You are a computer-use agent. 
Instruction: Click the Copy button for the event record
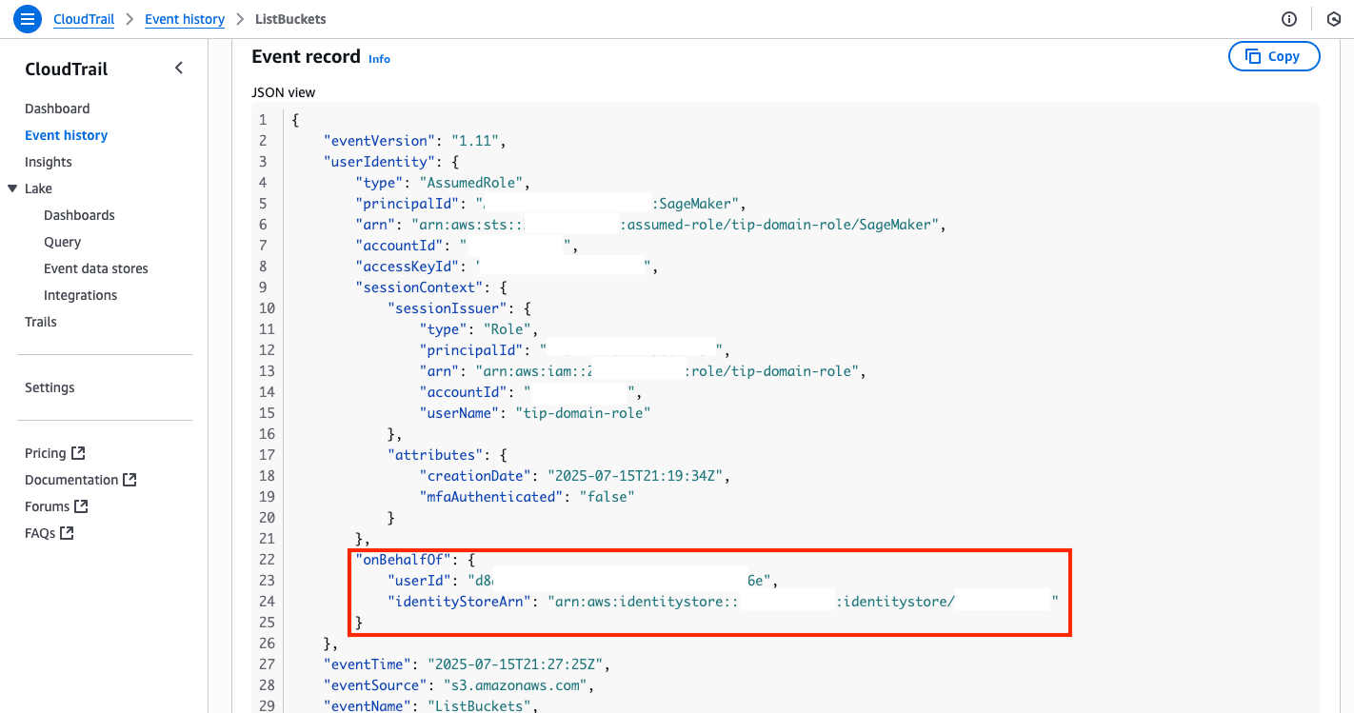(x=1274, y=55)
